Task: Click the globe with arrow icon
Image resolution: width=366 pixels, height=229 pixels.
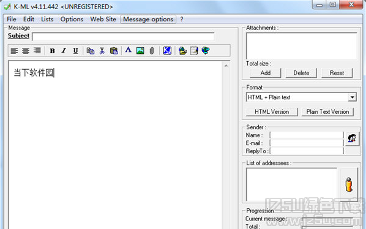Action: [x=206, y=50]
